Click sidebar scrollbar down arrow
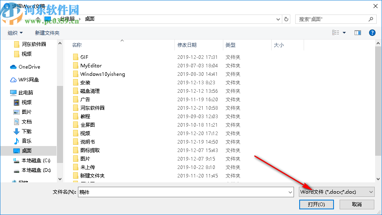 coord(60,179)
